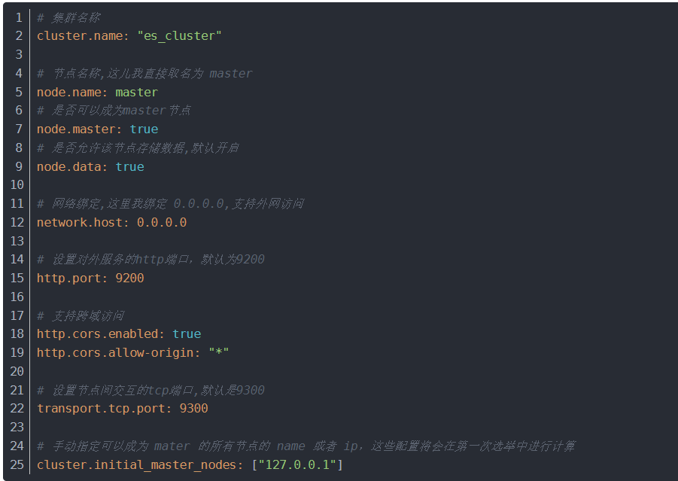Click the cluster.name key on line 2
Viewport: 678px width, 481px height.
click(83, 36)
